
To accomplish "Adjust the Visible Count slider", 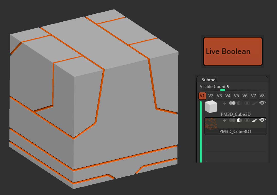I will click(x=223, y=90).
